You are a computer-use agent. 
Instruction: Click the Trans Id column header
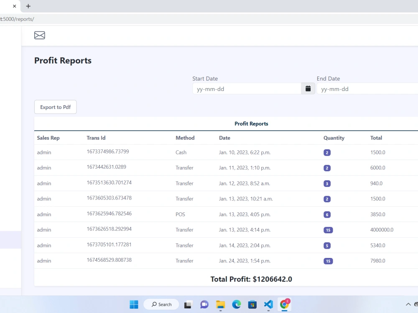click(96, 138)
